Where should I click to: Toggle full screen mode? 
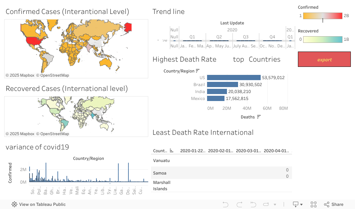click(x=313, y=204)
